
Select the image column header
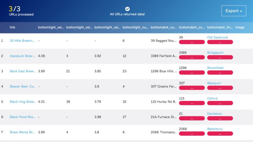[240, 28]
